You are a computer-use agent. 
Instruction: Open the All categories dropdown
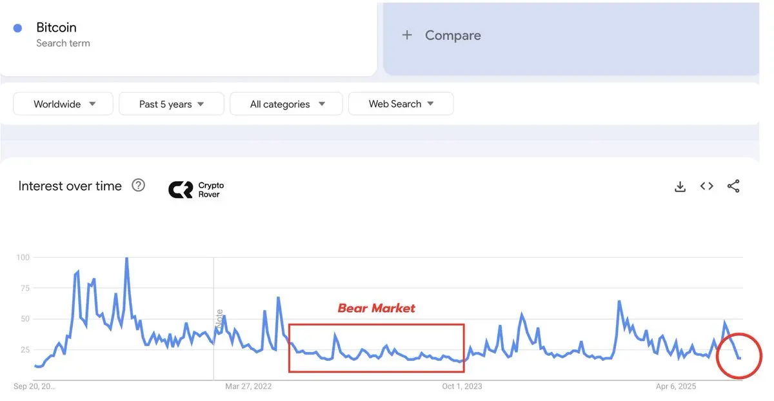point(286,104)
